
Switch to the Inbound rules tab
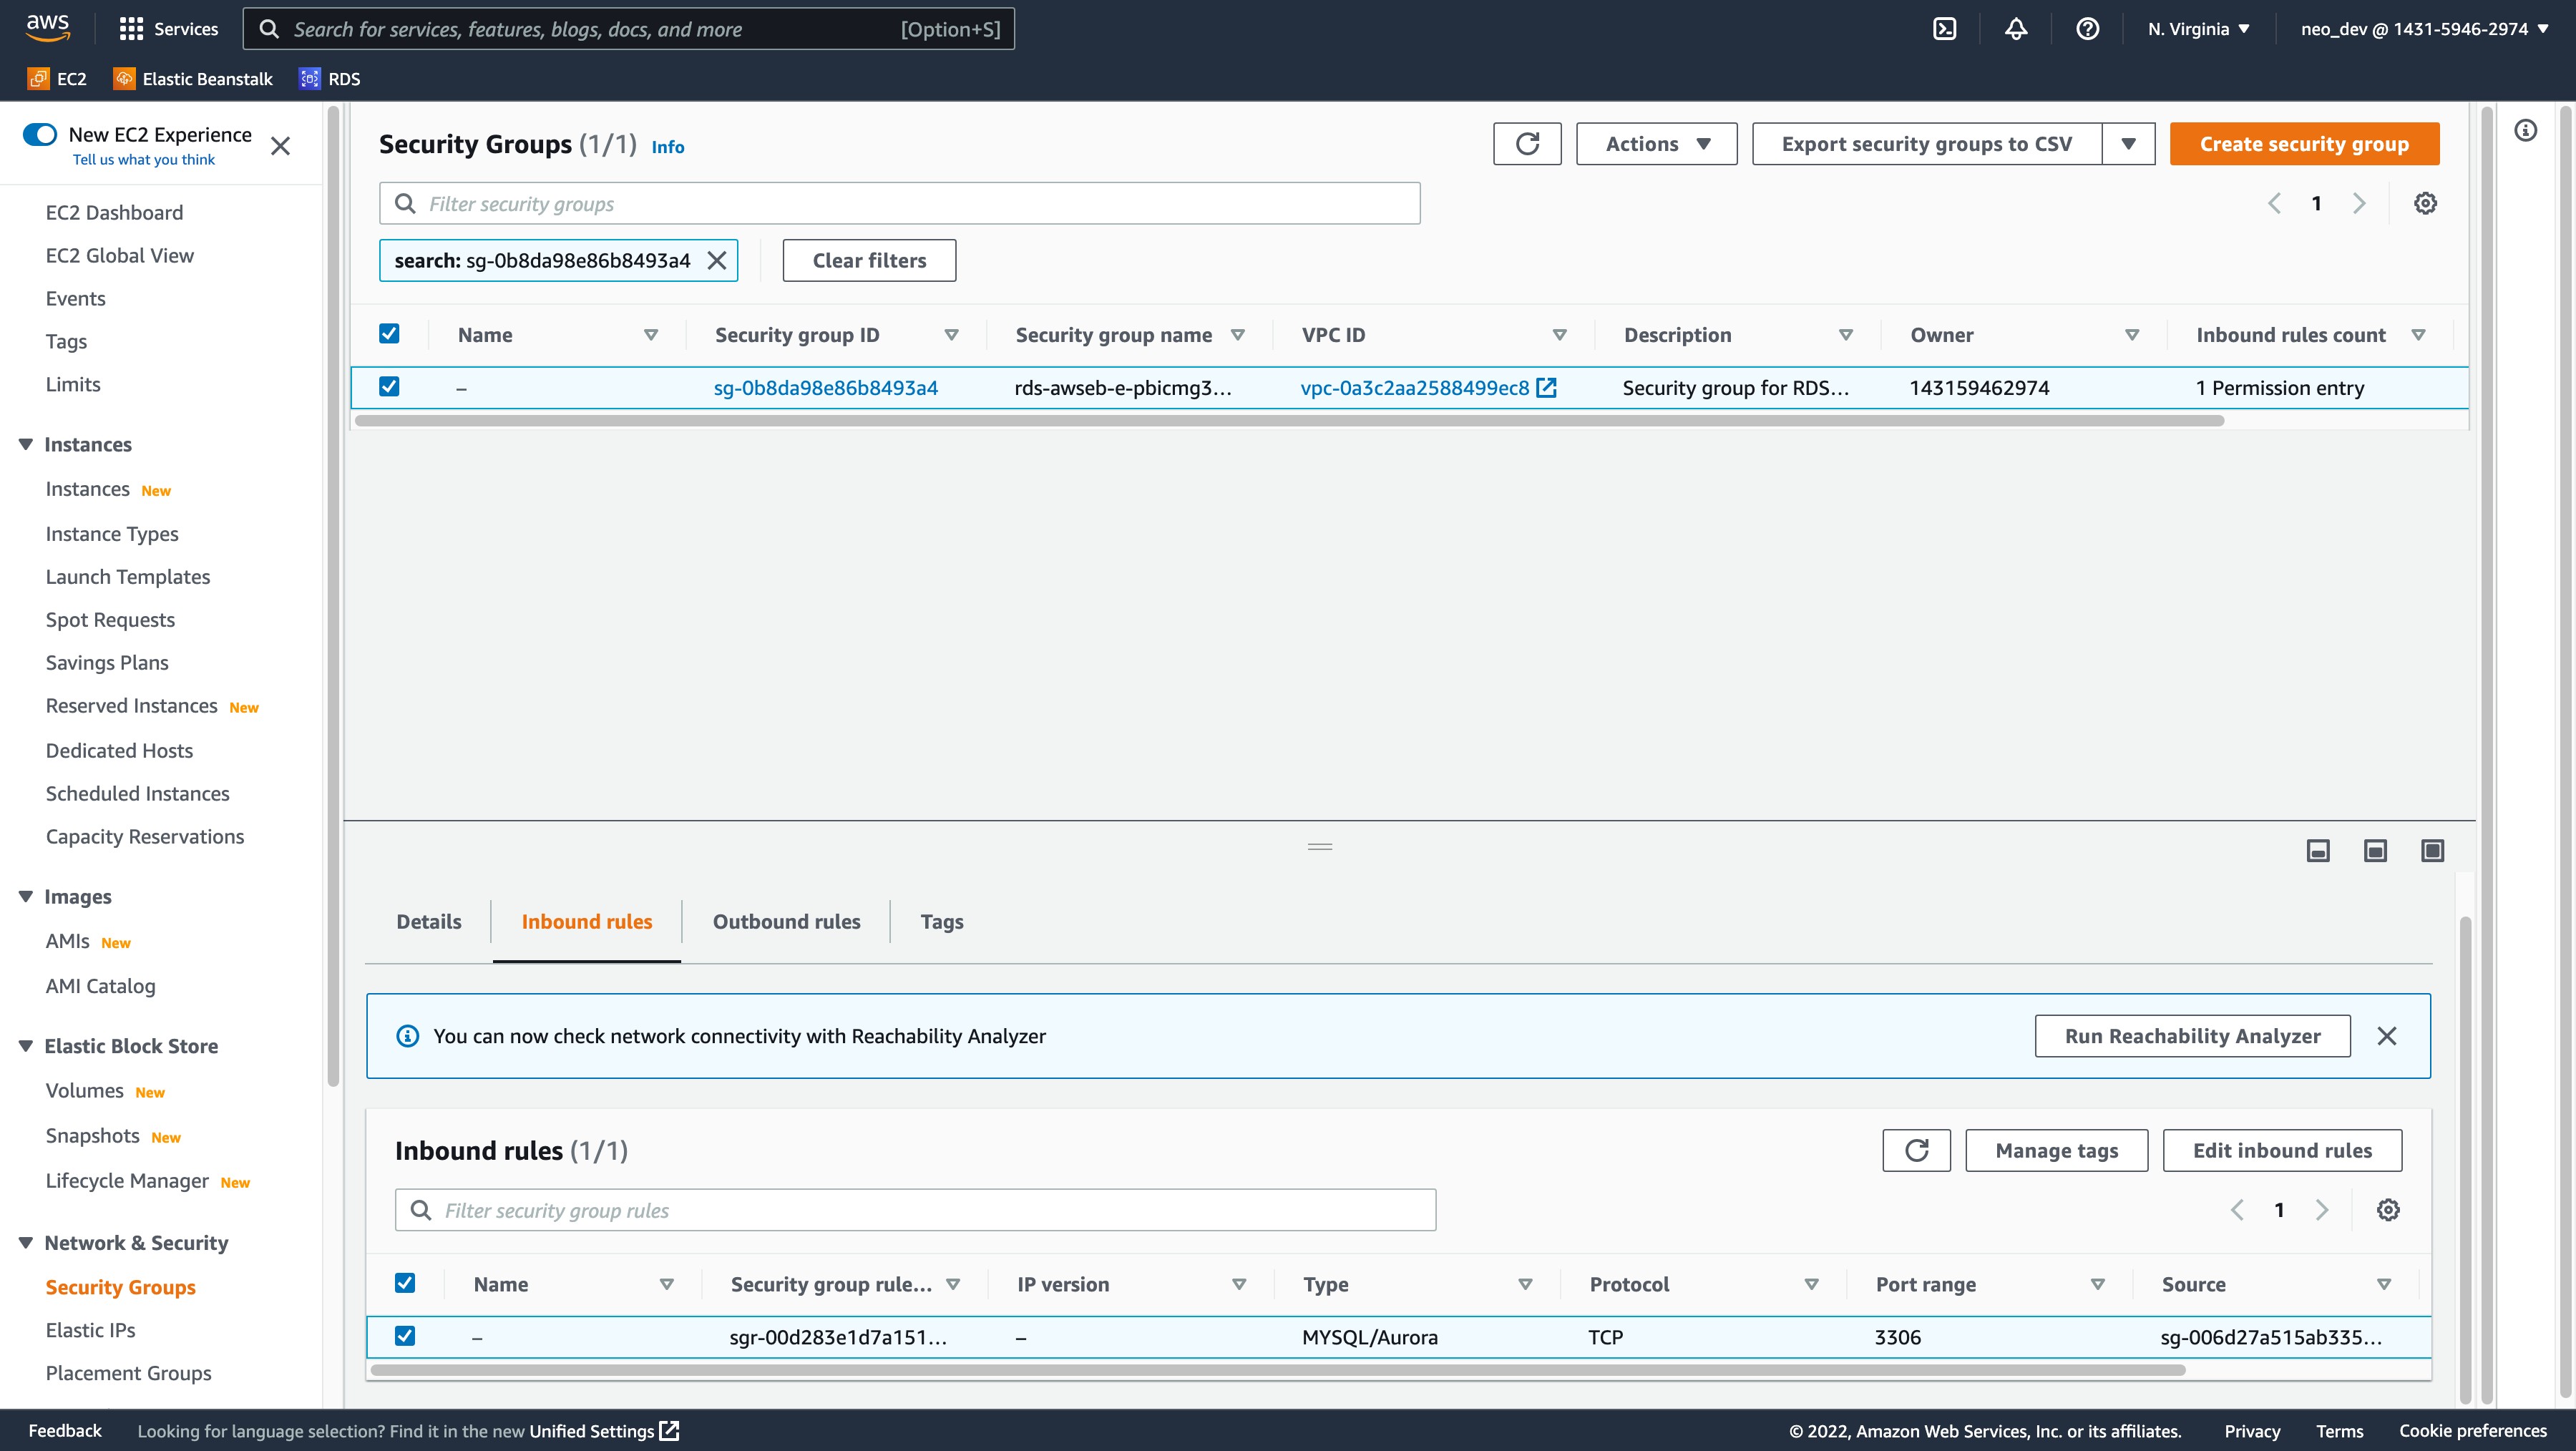(587, 921)
